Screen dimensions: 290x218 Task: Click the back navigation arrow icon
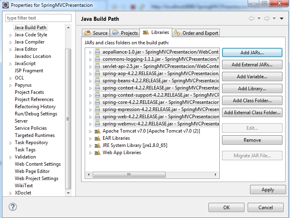251,19
